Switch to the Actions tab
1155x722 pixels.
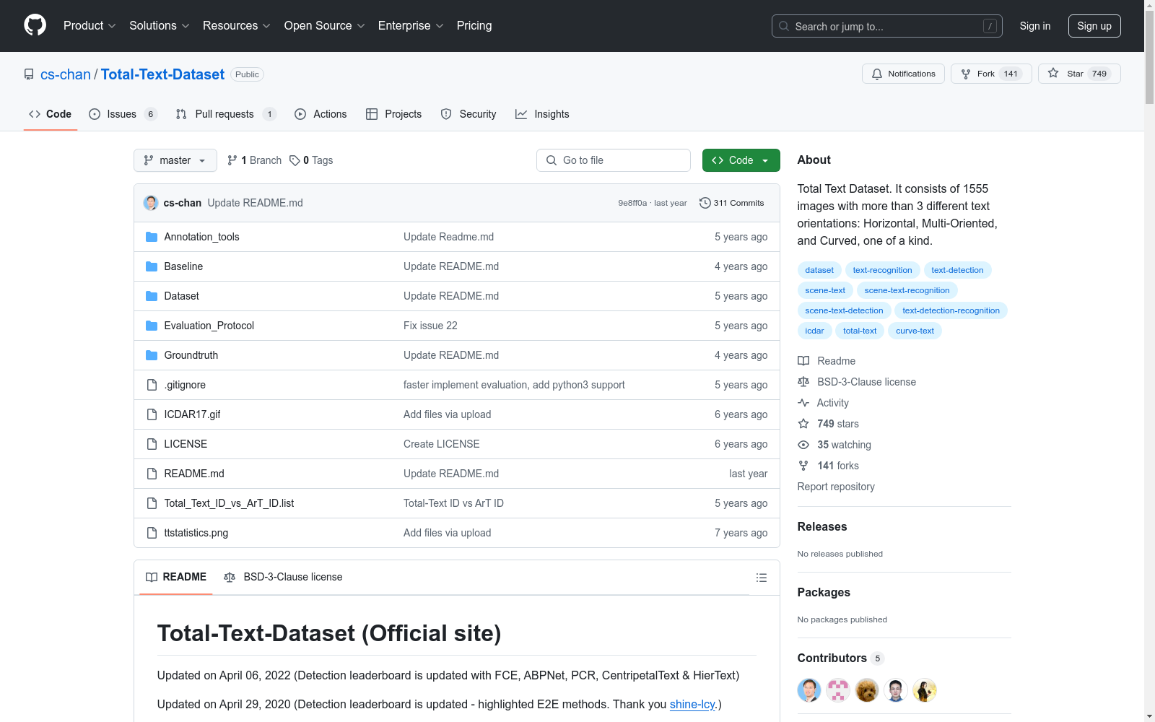click(x=321, y=114)
